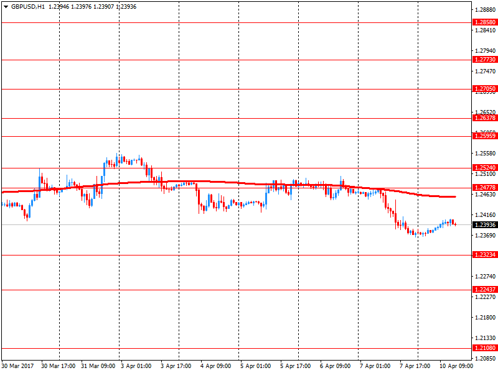Click the 30 Mar 17:00 time label
Image resolution: width=498 pixels, height=373 pixels.
click(58, 366)
